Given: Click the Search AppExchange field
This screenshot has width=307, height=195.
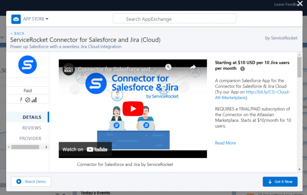Looking at the screenshot, I should click(x=175, y=19).
